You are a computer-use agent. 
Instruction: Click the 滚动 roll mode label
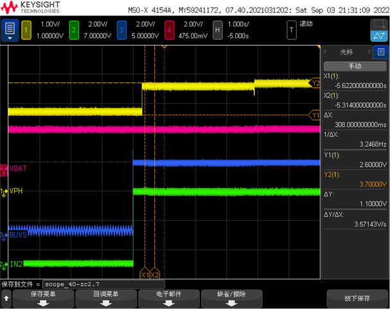coord(306,24)
